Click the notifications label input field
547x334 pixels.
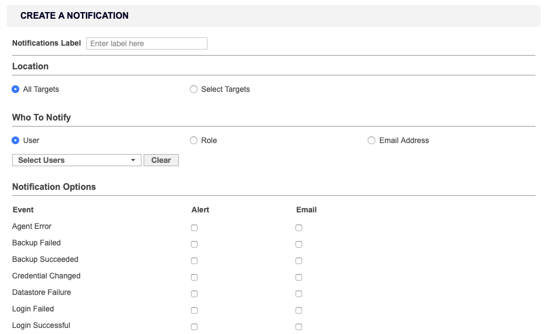point(146,43)
